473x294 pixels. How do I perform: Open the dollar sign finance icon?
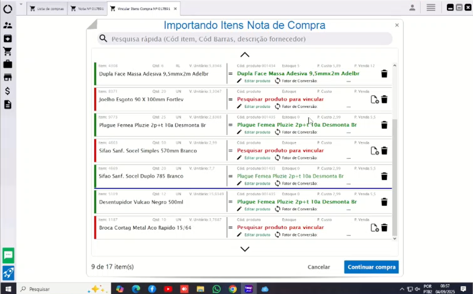7,91
